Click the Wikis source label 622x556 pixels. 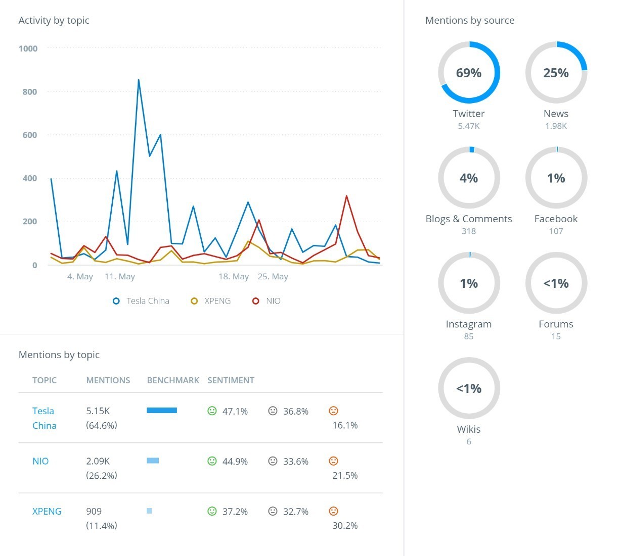(x=469, y=429)
